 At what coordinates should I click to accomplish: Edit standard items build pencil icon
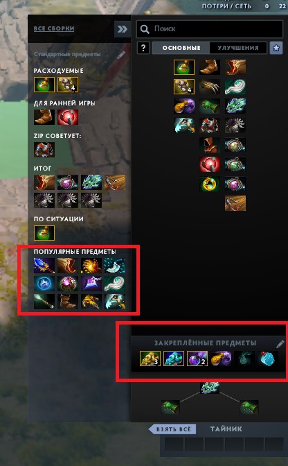point(122,55)
